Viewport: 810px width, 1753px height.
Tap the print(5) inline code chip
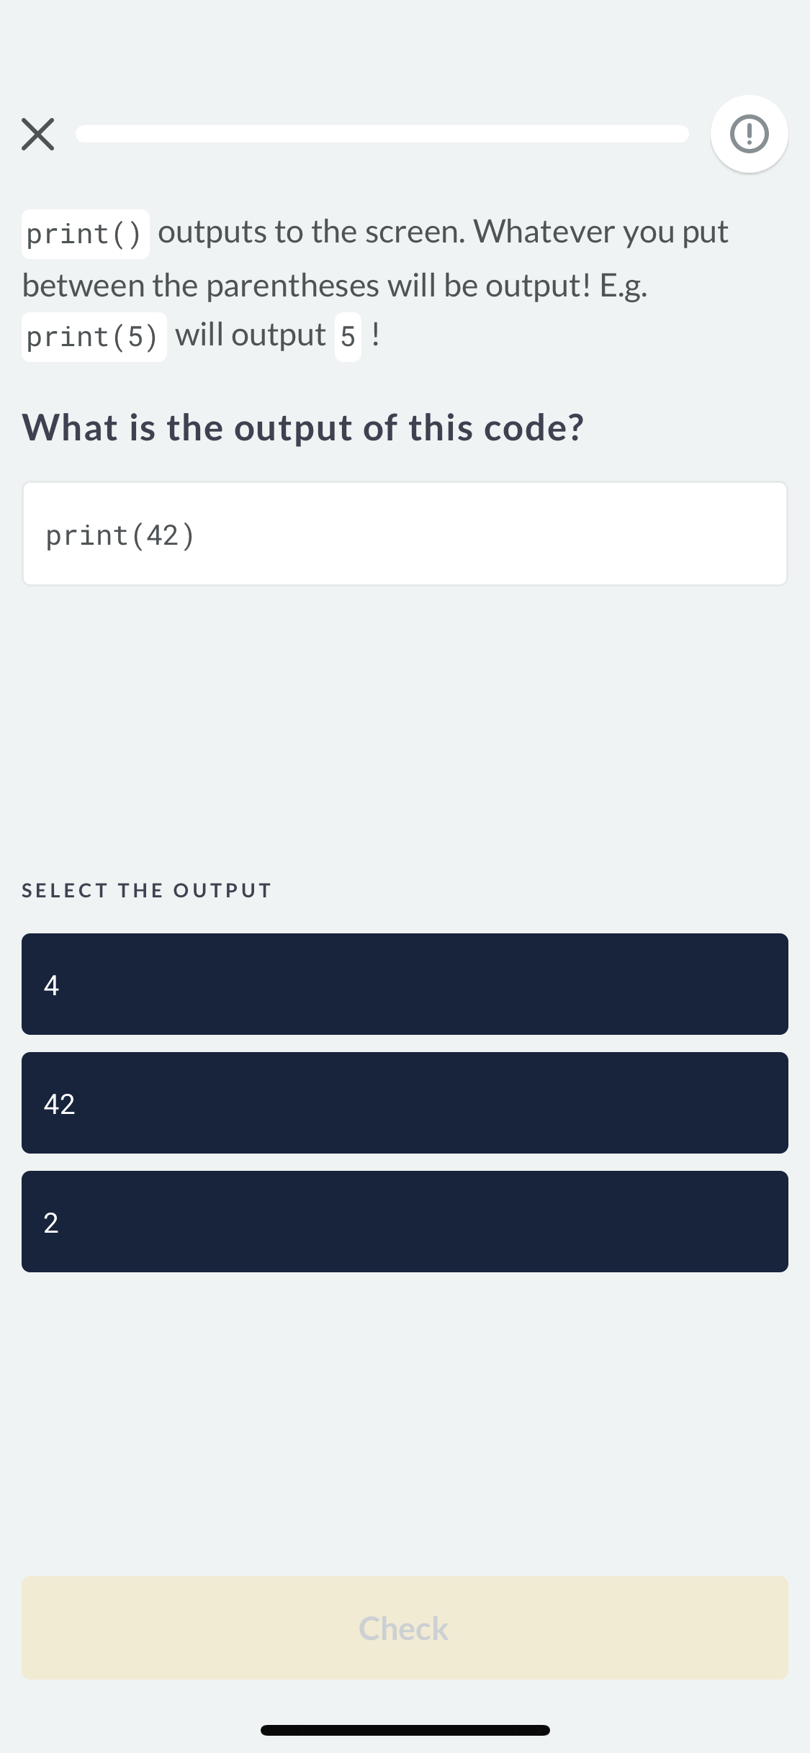click(94, 337)
